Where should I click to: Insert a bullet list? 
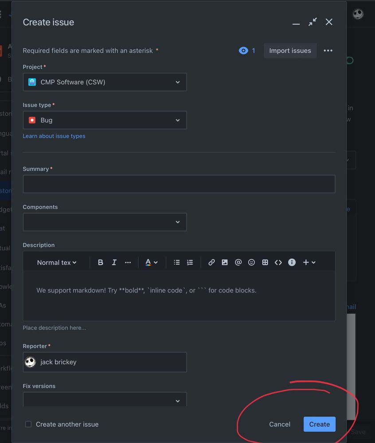177,263
